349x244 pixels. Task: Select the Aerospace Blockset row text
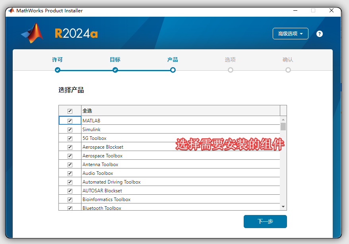coord(103,147)
